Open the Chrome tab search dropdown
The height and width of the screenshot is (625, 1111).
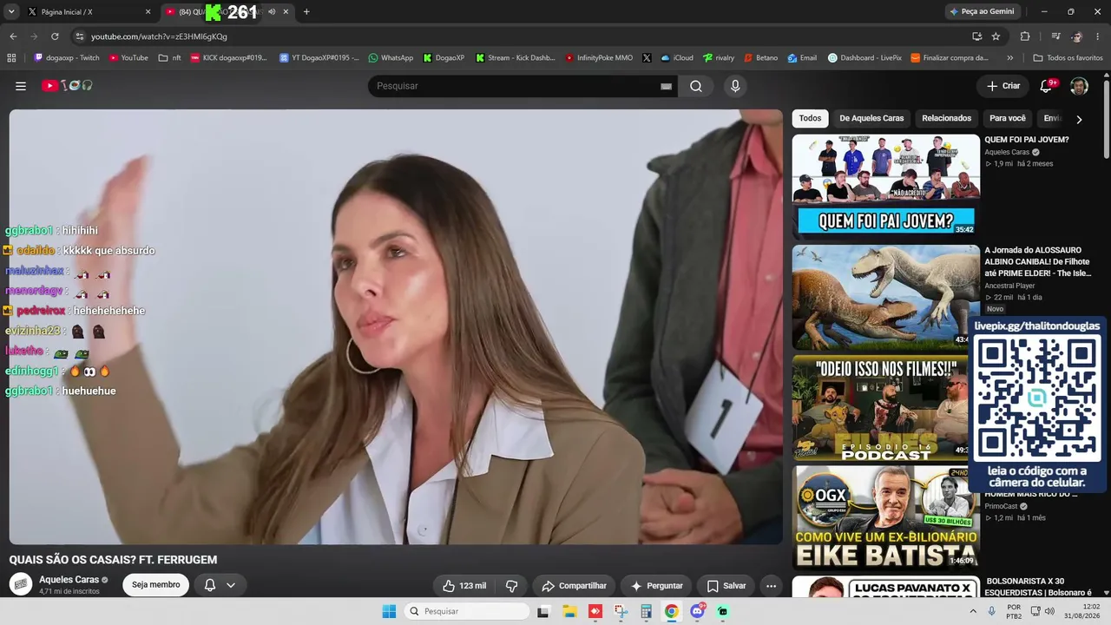11,11
